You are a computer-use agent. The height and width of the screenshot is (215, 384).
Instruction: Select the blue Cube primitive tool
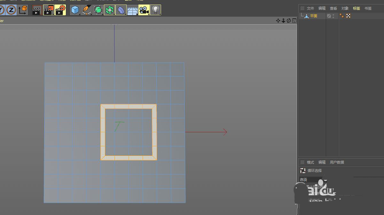pyautogui.click(x=75, y=10)
